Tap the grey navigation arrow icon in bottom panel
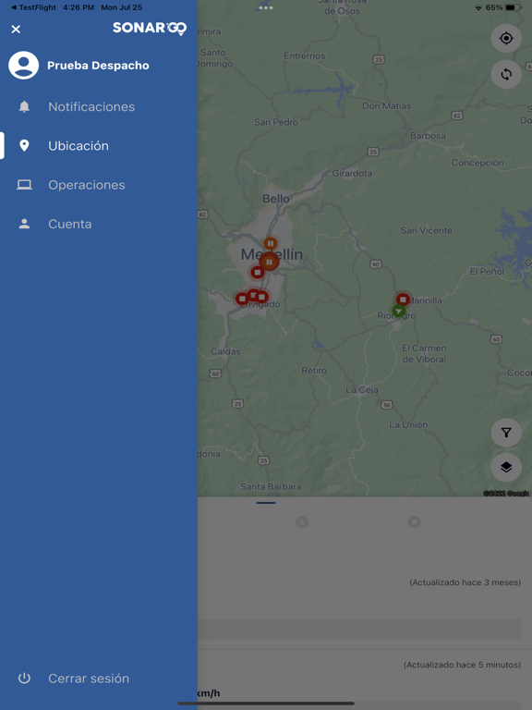532x710 pixels. [302, 522]
